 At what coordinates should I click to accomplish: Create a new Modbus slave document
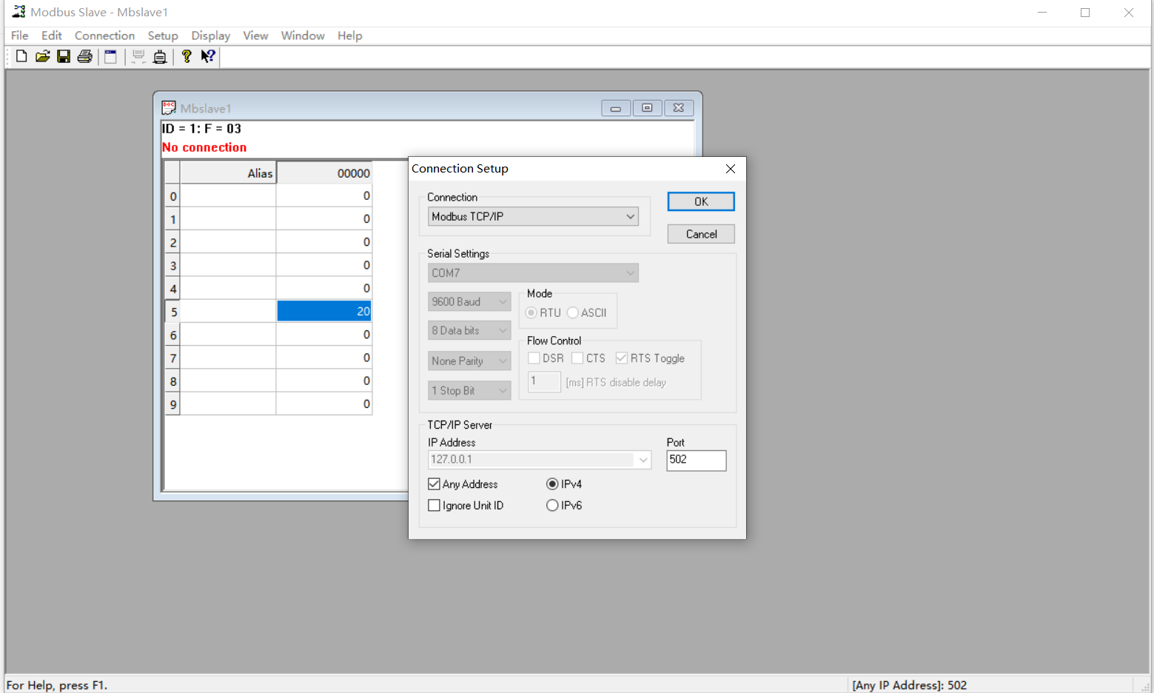point(21,56)
